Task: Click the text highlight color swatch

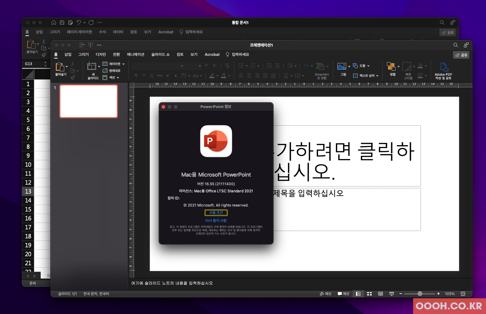Action: pyautogui.click(x=212, y=75)
